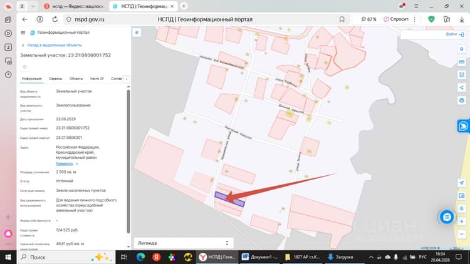Open the screenshot tool in sidebar
This screenshot has width=470, height=264.
[x=8, y=61]
